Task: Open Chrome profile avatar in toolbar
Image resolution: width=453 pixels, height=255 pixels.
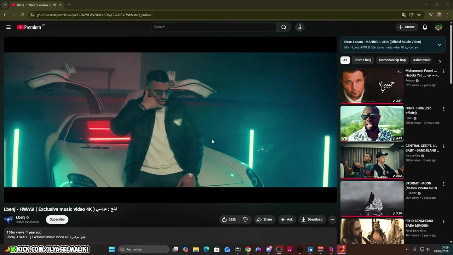Action: pyautogui.click(x=439, y=15)
